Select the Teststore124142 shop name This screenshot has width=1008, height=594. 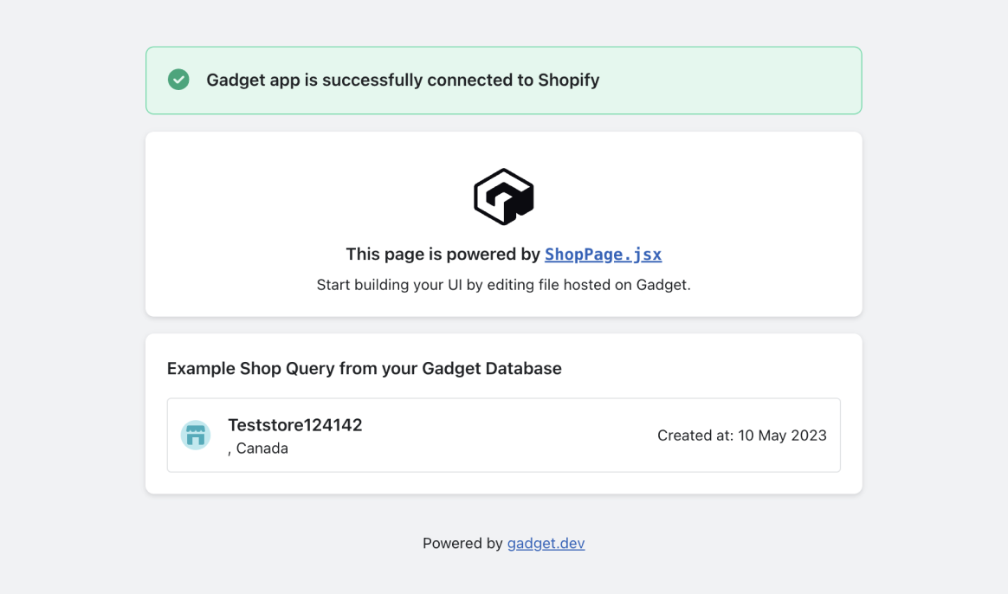[295, 425]
